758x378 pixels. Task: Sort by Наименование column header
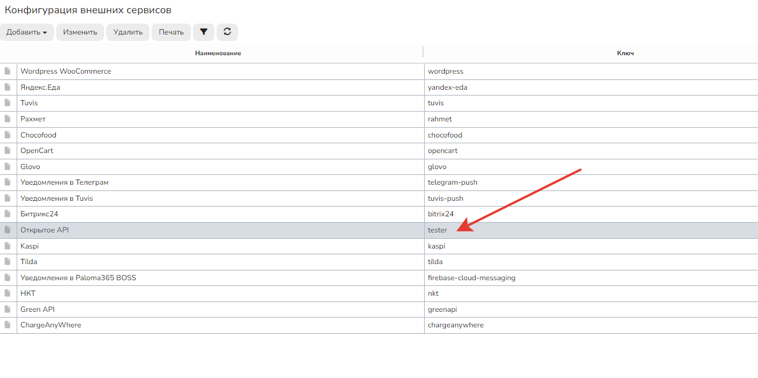tap(218, 53)
